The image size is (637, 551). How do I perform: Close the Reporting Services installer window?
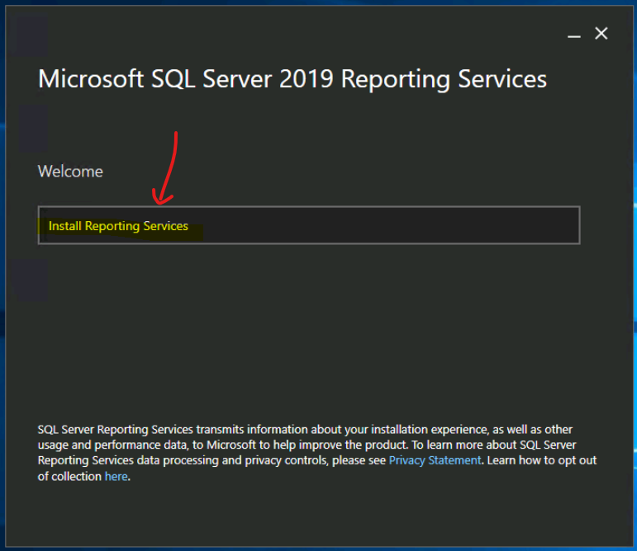pyautogui.click(x=601, y=33)
